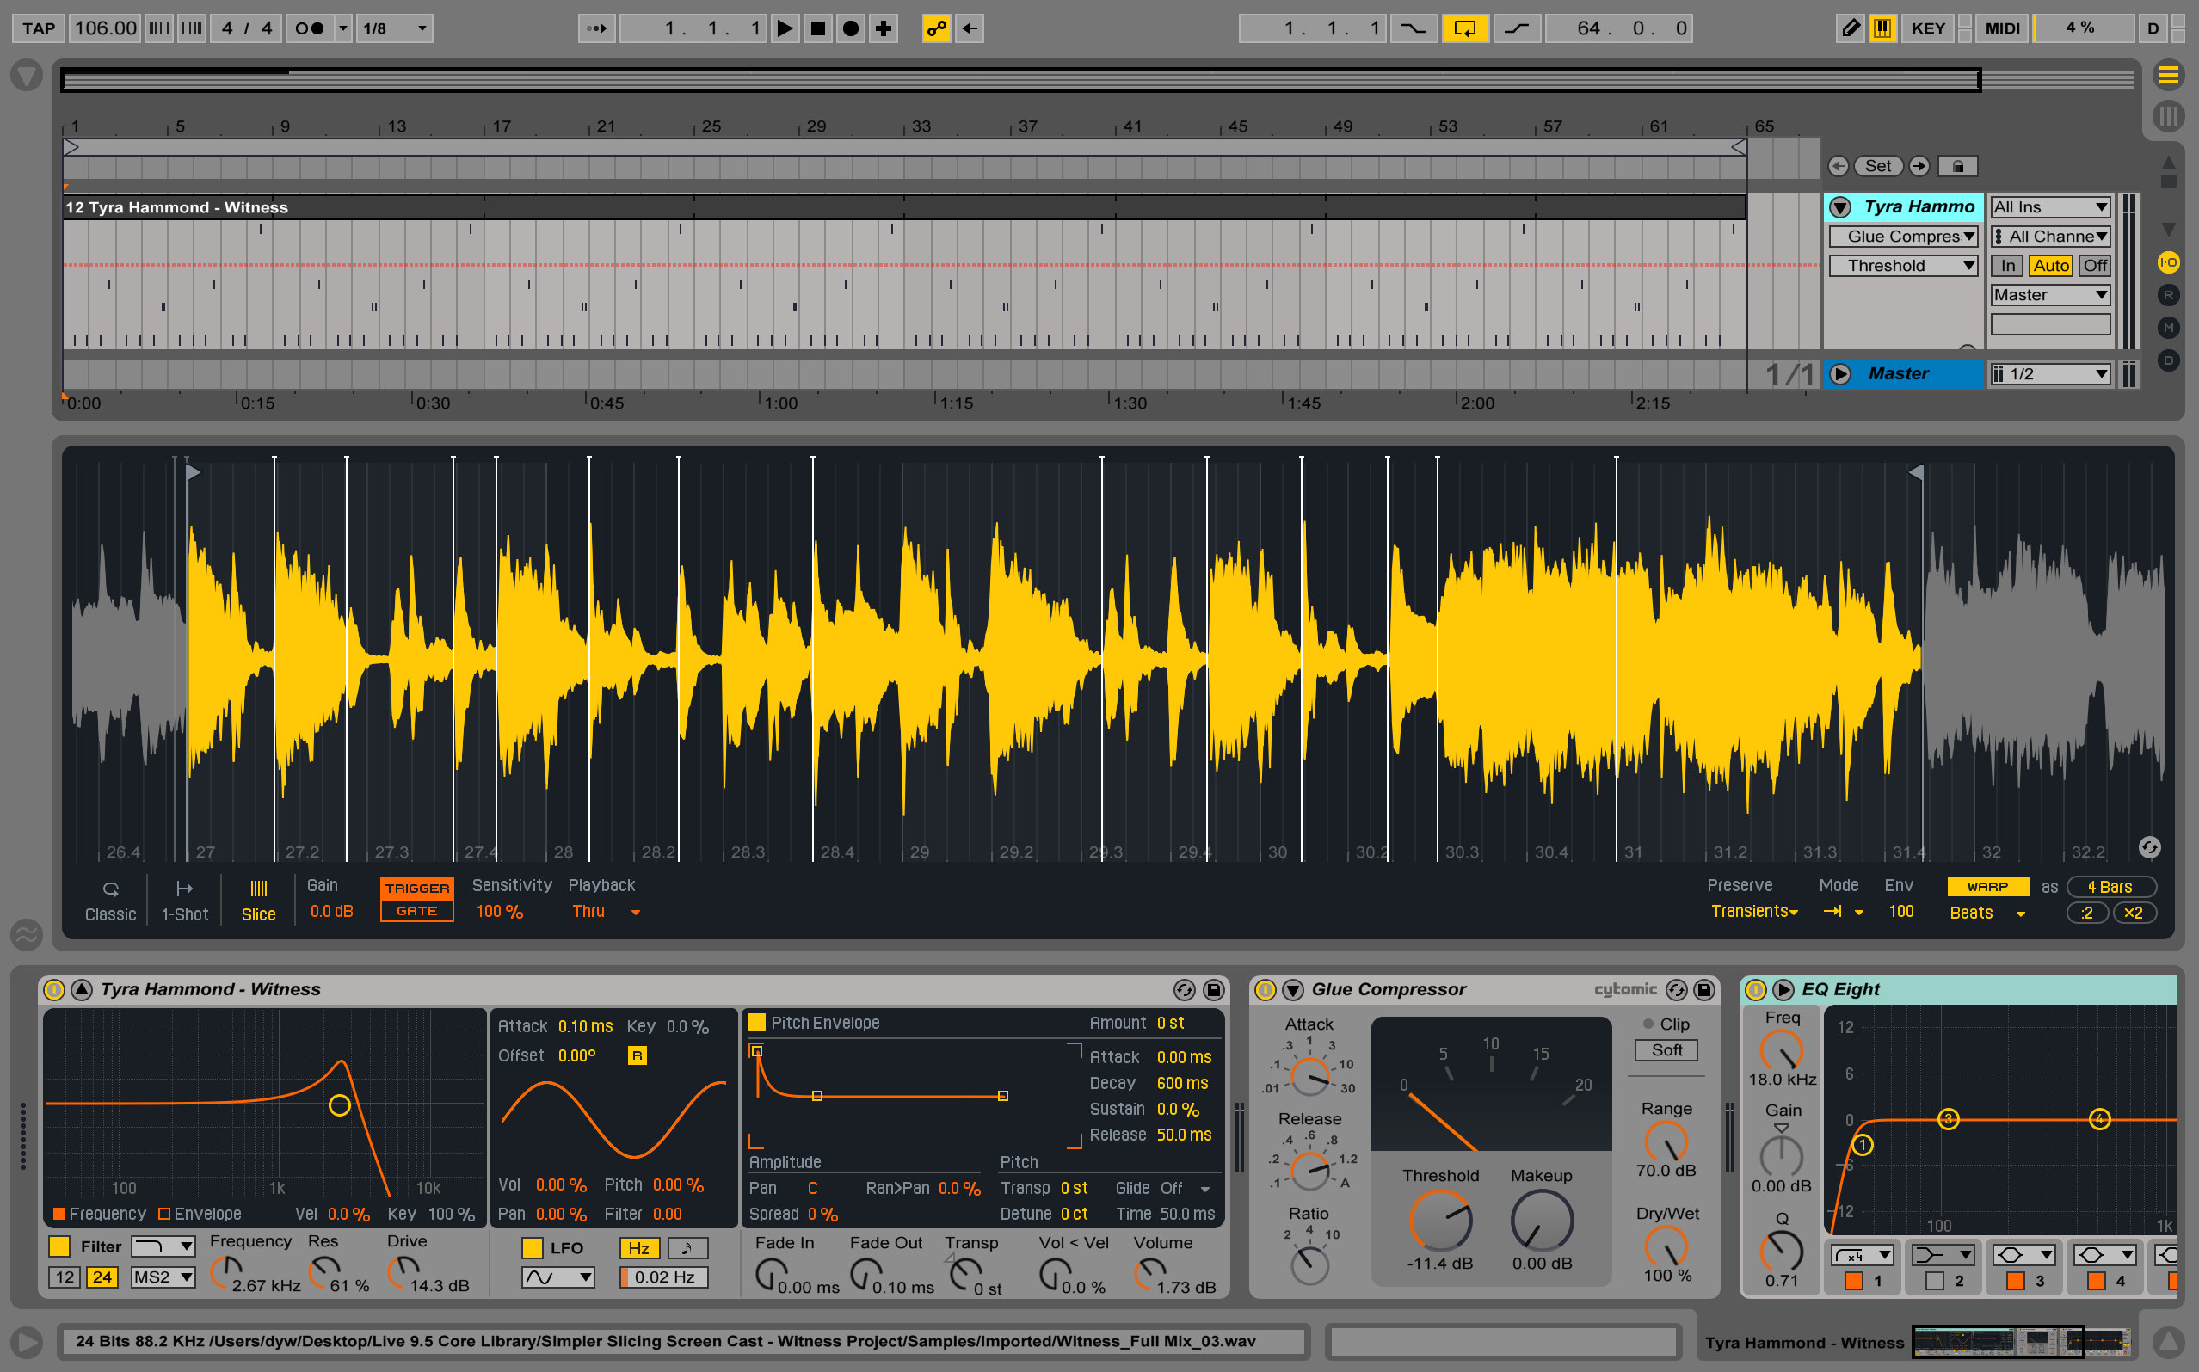The height and width of the screenshot is (1372, 2199).
Task: Click the Automation Arm button
Action: point(936,28)
